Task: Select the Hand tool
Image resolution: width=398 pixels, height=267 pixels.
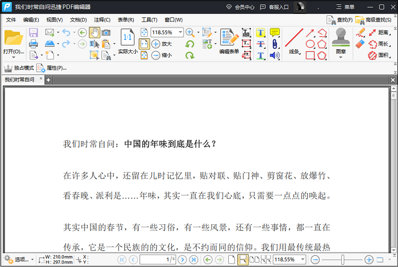Action: click(x=95, y=33)
